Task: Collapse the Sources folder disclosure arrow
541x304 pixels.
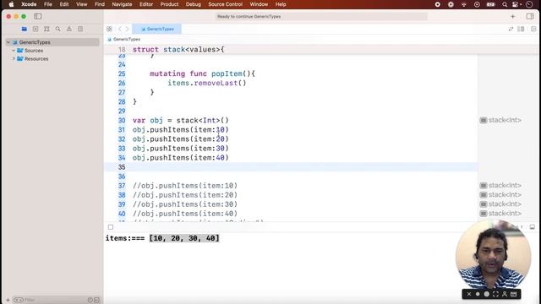Action: [14, 51]
